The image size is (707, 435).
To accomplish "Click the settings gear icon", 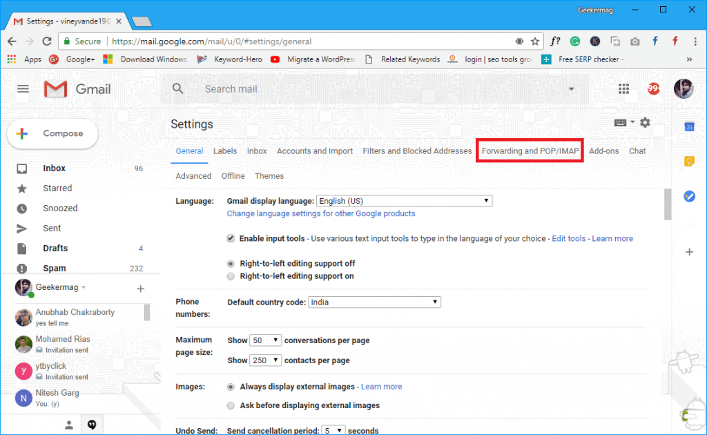I will click(x=646, y=122).
